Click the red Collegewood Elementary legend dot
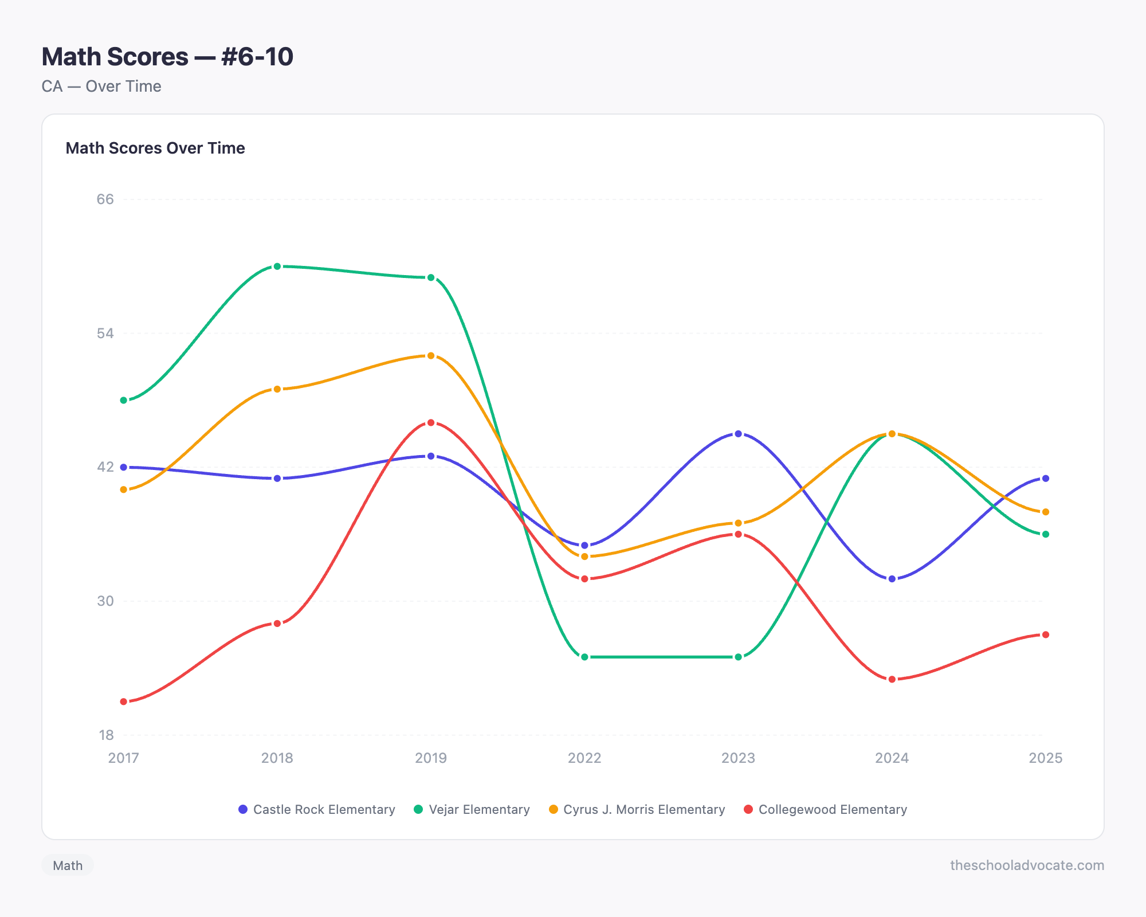 click(748, 809)
